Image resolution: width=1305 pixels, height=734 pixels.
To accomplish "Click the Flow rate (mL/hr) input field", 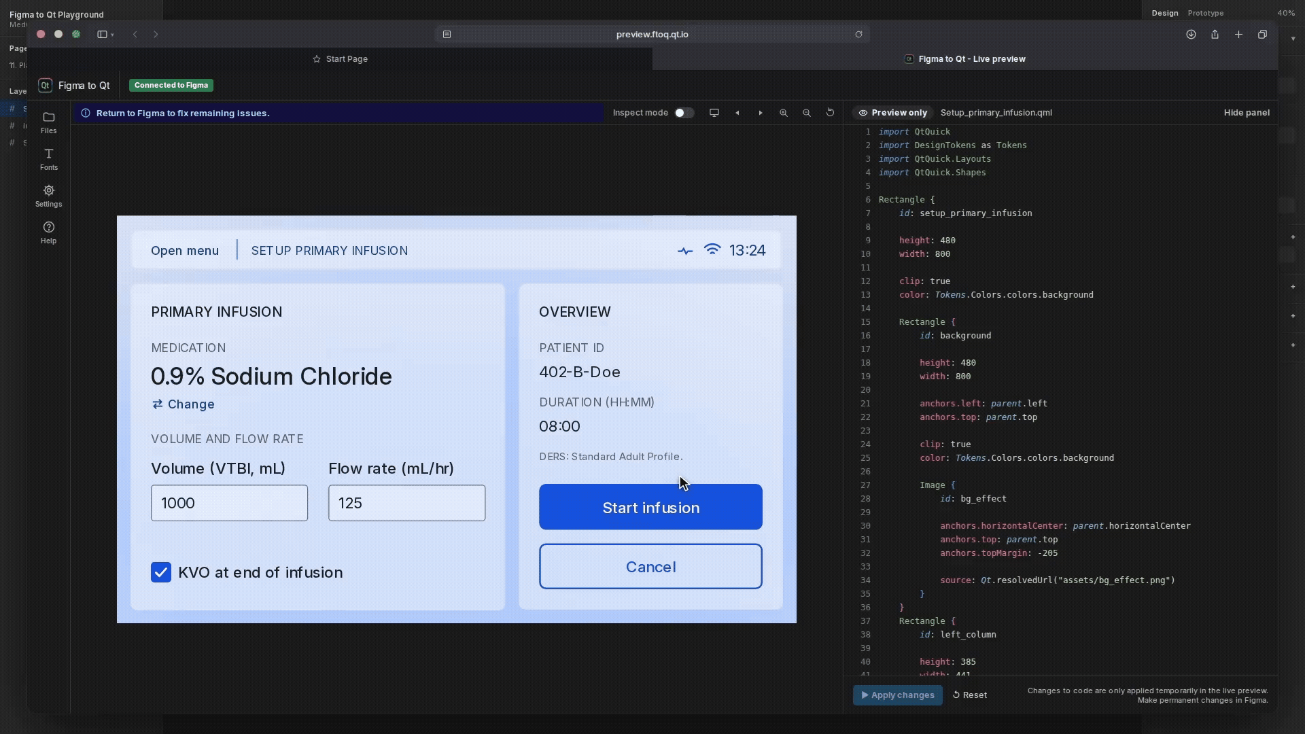I will 406,503.
